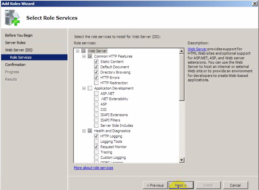The width and height of the screenshot is (259, 190).
Task: Close the Add Roles Wizard window
Action: 255,3
